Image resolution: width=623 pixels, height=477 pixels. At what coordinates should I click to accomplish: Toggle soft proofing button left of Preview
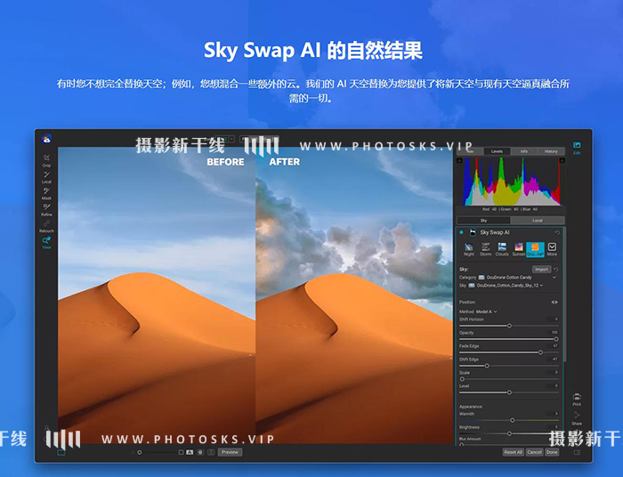(x=211, y=452)
